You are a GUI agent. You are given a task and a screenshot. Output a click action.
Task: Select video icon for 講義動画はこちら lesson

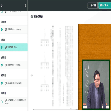[6, 29]
